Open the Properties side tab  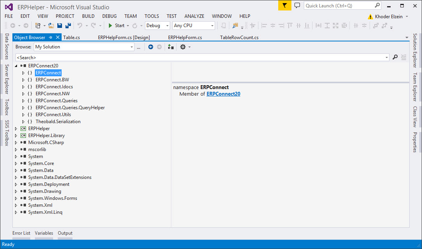tap(415, 142)
